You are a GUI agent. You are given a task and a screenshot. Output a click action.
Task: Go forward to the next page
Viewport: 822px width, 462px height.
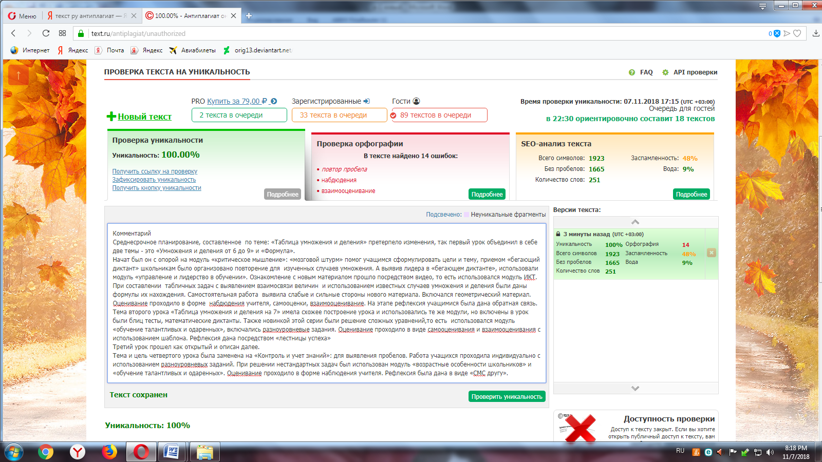[29, 33]
